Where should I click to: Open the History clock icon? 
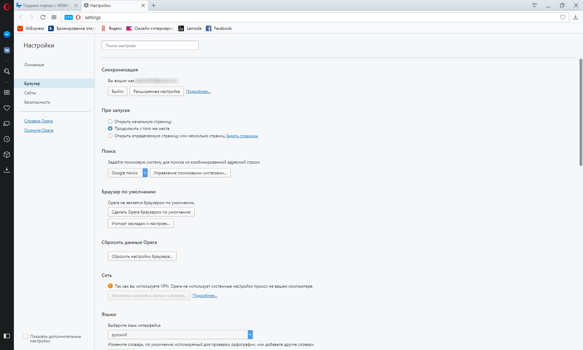point(7,139)
